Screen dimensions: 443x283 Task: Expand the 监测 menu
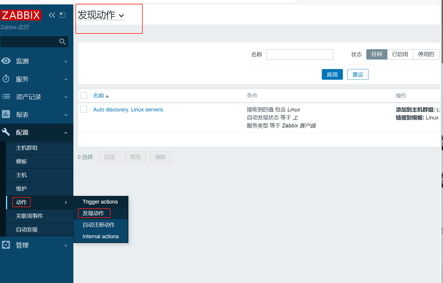(37, 61)
